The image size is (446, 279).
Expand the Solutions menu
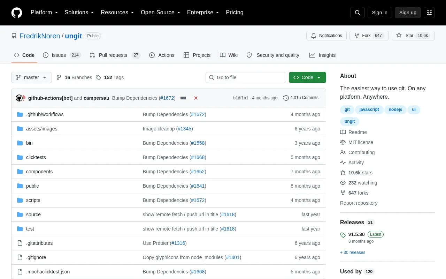click(79, 13)
